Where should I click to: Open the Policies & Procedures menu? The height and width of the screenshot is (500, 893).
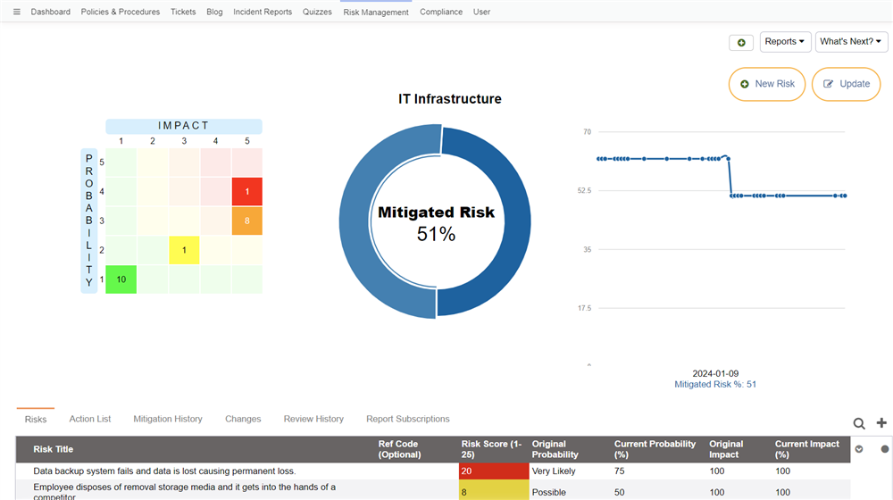coord(121,12)
